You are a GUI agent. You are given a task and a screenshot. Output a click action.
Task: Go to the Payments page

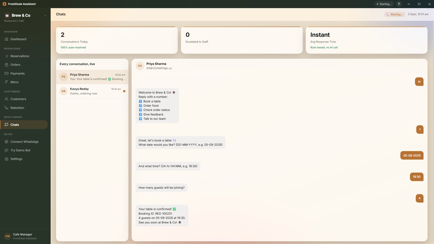24,73
